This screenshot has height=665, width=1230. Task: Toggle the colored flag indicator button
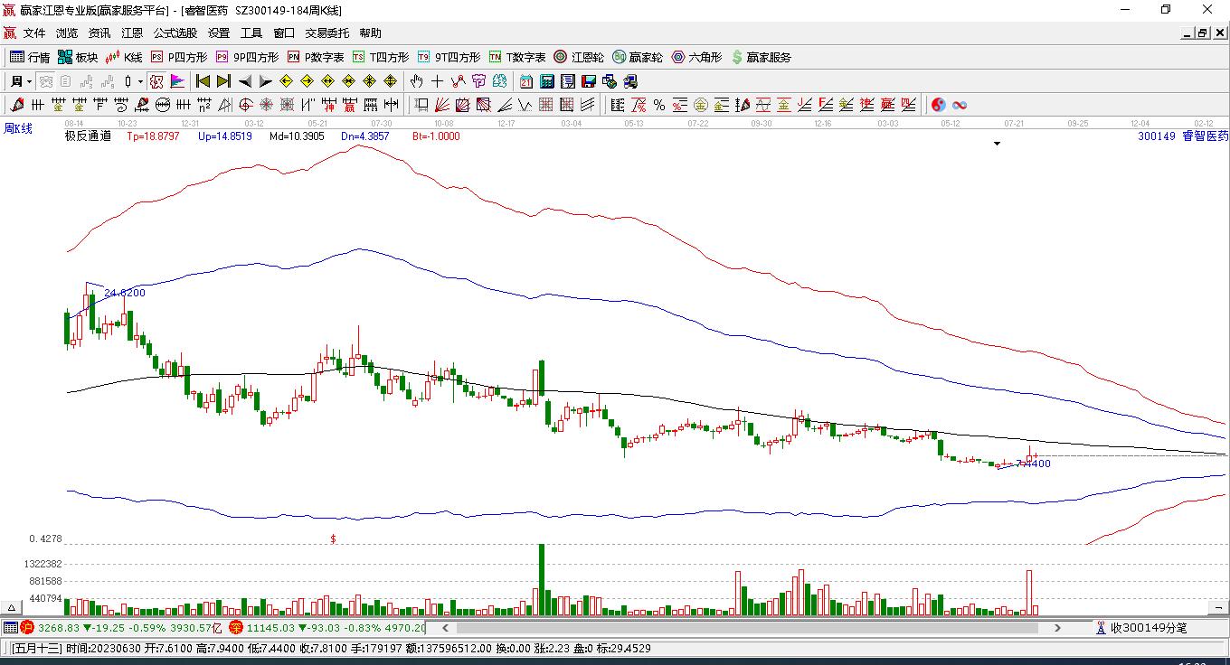pyautogui.click(x=177, y=81)
